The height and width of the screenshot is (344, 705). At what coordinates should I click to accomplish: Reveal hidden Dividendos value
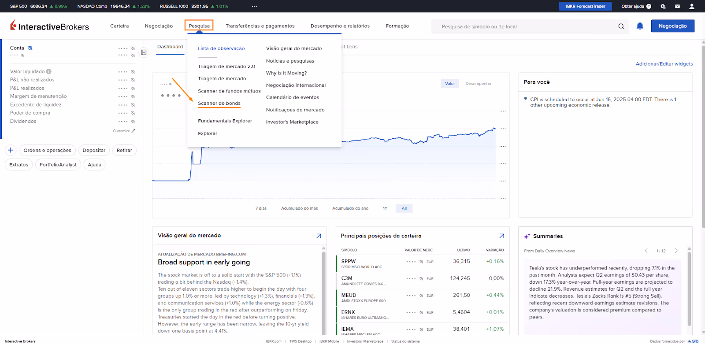pyautogui.click(x=133, y=122)
